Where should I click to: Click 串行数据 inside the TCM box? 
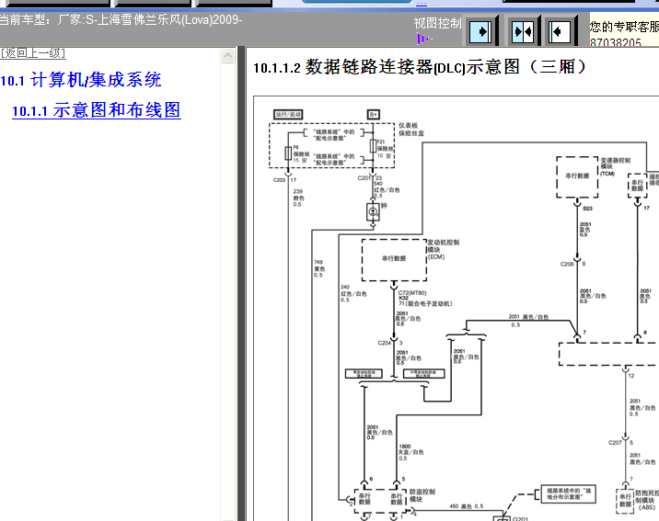tap(577, 176)
